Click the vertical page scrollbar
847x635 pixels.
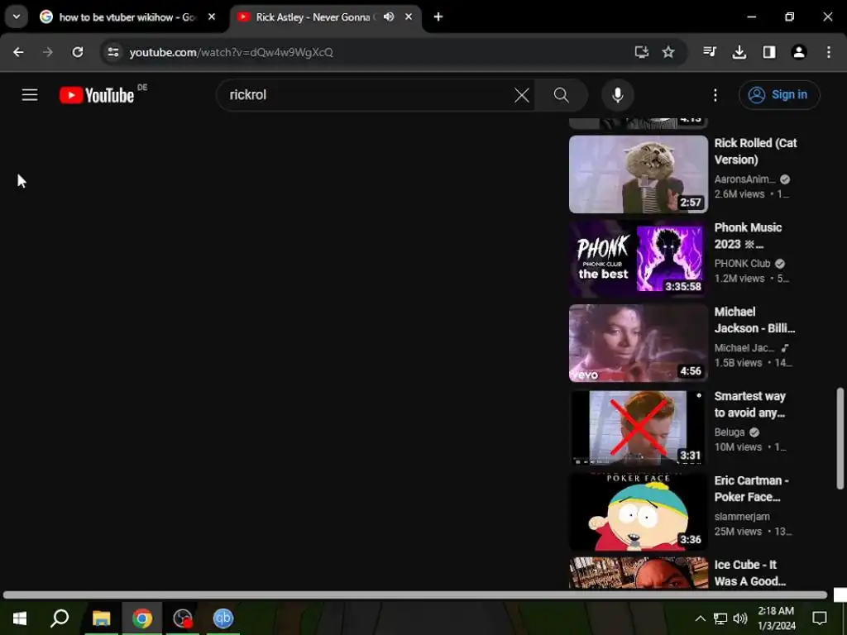(x=840, y=438)
